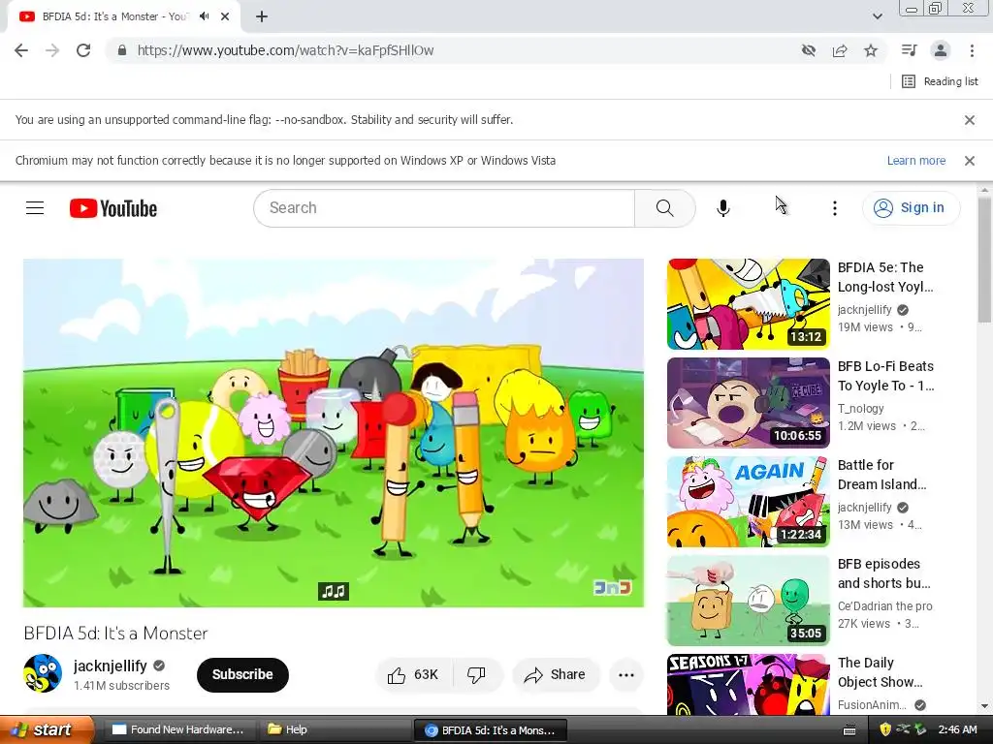Open The Daily Object Show title

point(880,672)
